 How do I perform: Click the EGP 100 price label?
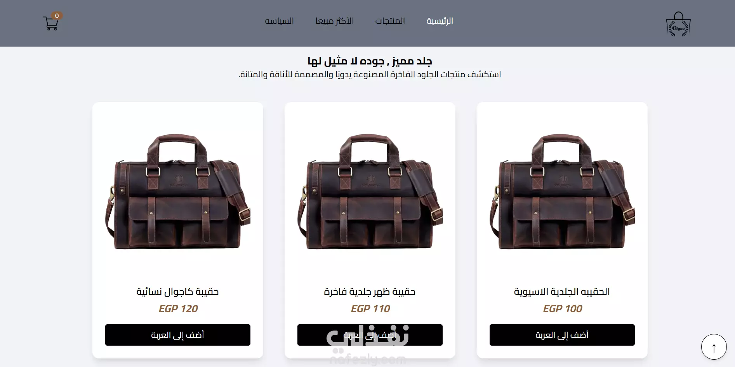(562, 309)
